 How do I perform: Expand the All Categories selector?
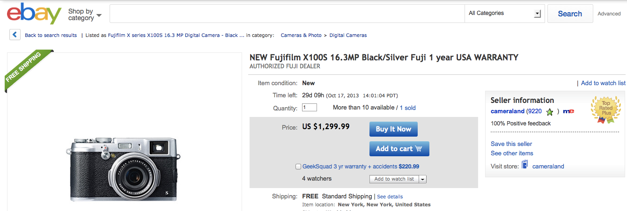(505, 14)
